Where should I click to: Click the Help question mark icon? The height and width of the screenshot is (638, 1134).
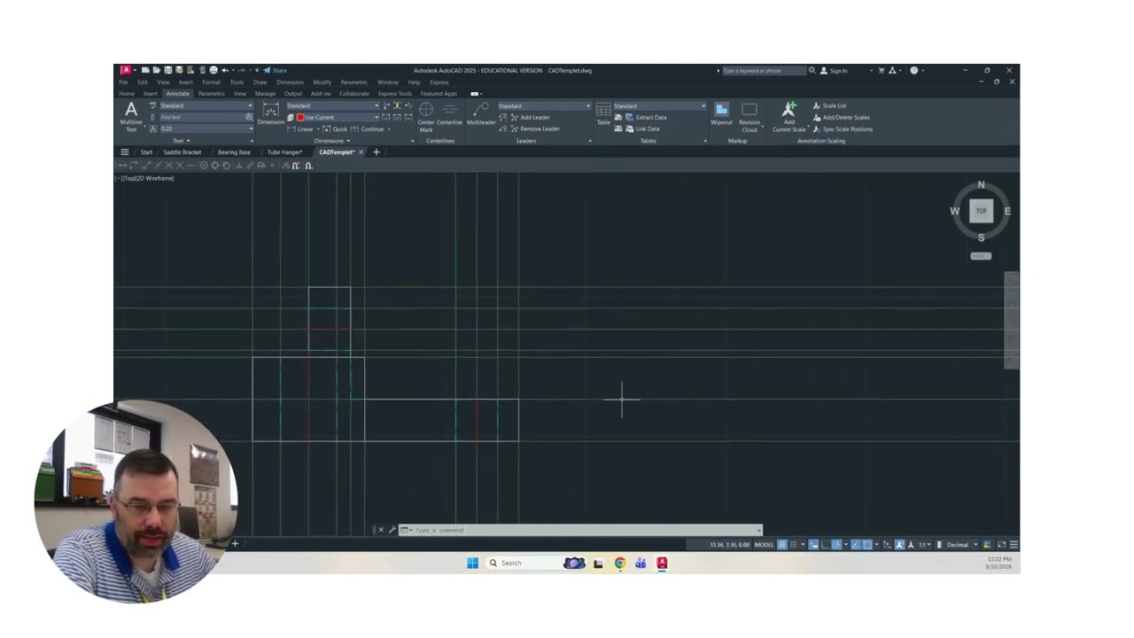[x=914, y=70]
